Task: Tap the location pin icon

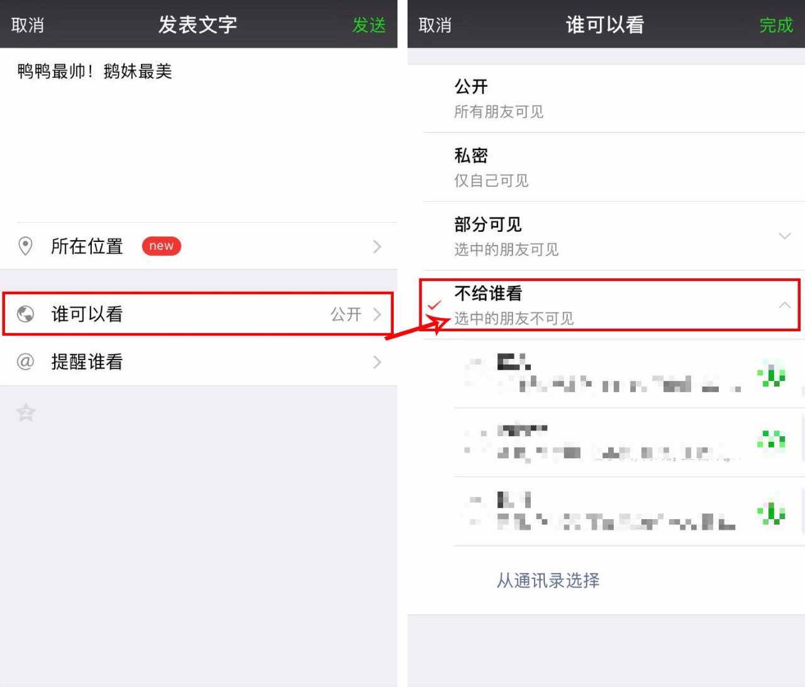Action: tap(25, 246)
